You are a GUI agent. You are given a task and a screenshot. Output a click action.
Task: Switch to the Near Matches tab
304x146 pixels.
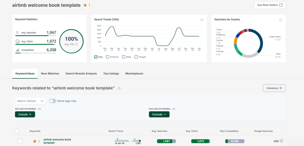(50, 73)
